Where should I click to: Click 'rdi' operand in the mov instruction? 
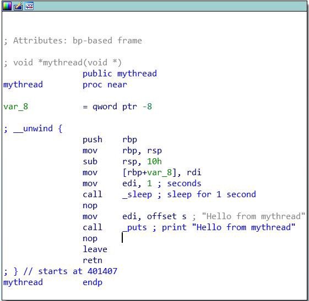[194, 172]
